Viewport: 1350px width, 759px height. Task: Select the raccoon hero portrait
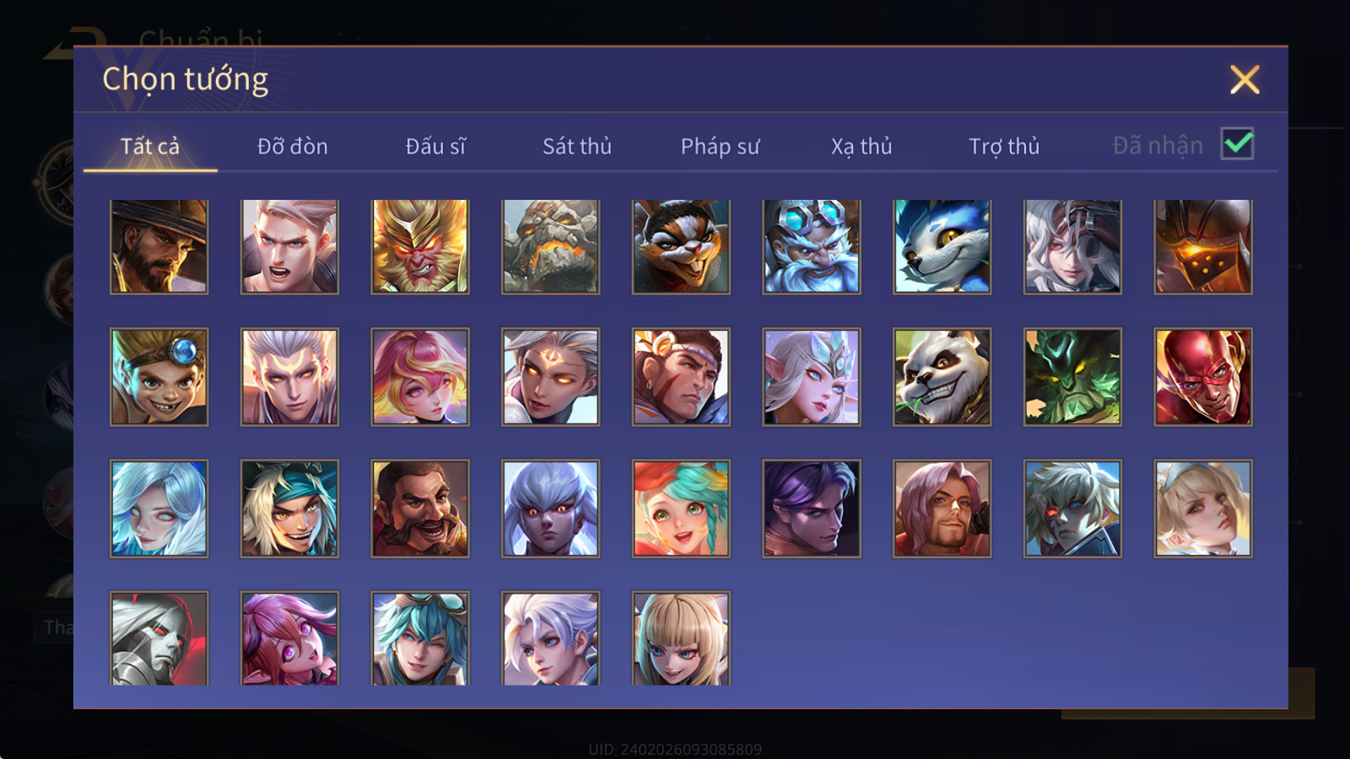pyautogui.click(x=681, y=246)
